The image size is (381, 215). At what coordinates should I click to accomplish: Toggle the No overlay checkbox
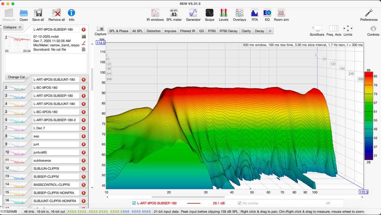click(240, 203)
